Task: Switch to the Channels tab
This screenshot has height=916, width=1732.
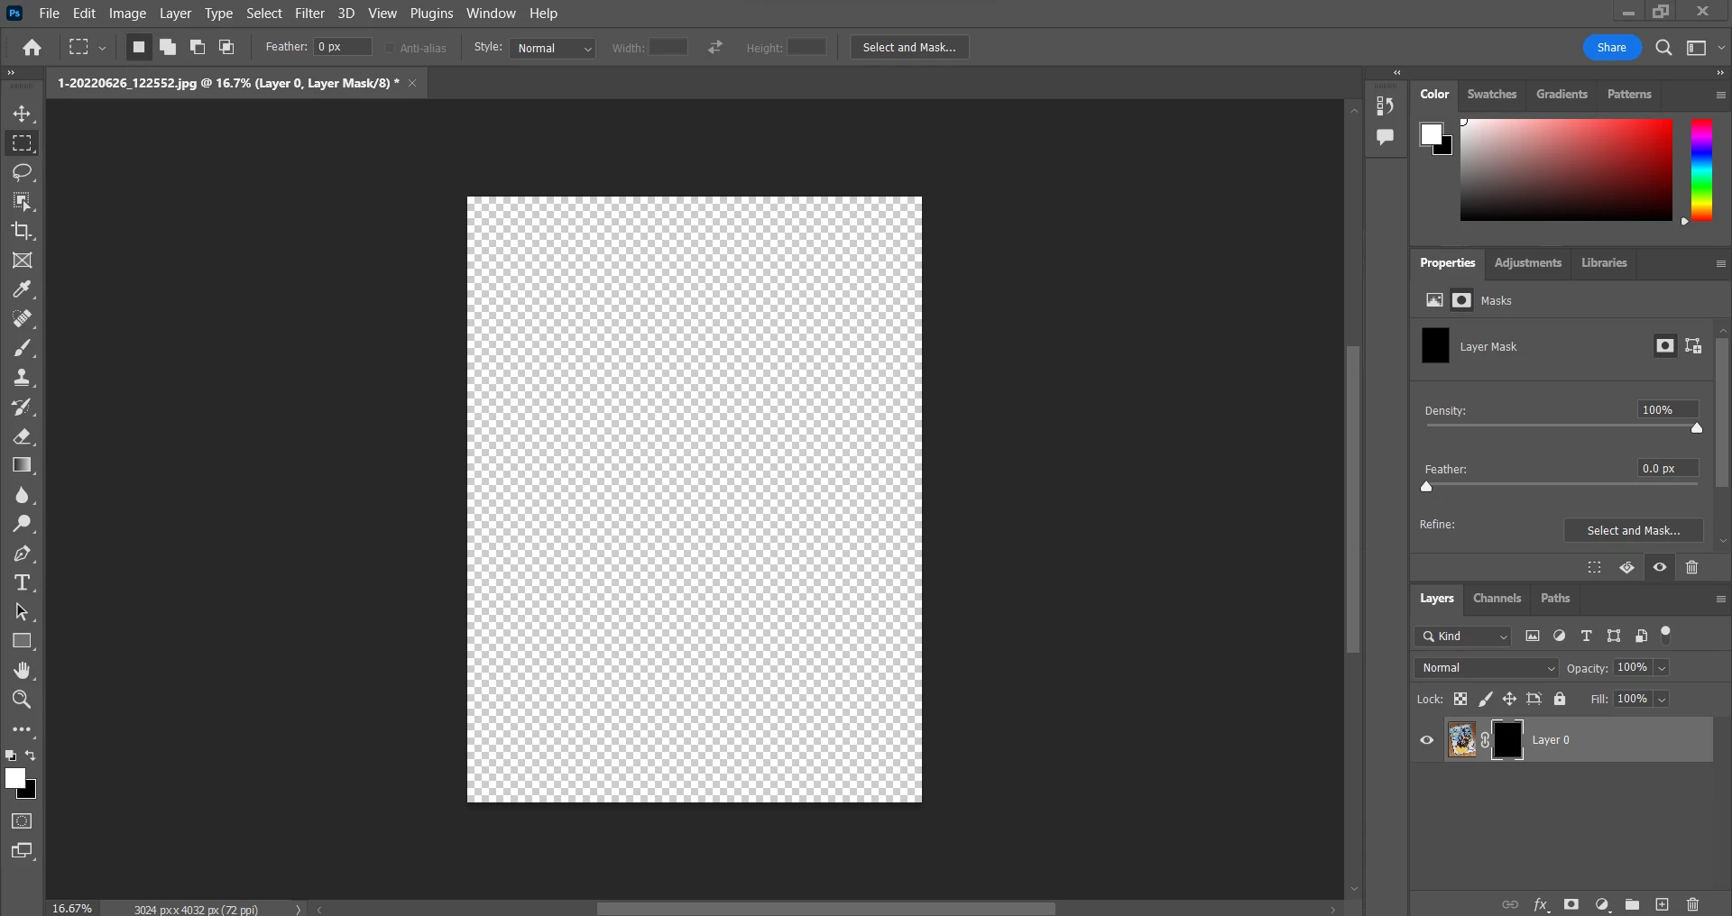Action: click(x=1497, y=598)
